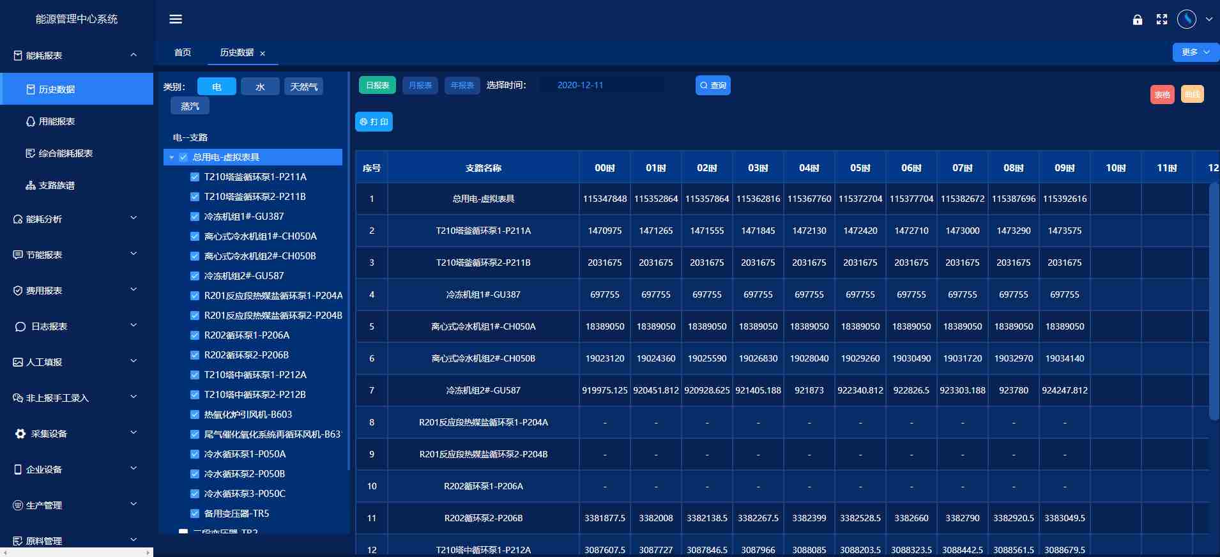1220x557 pixels.
Task: Collapse the 总用电-虚拟表具 tree node
Action: pos(172,157)
